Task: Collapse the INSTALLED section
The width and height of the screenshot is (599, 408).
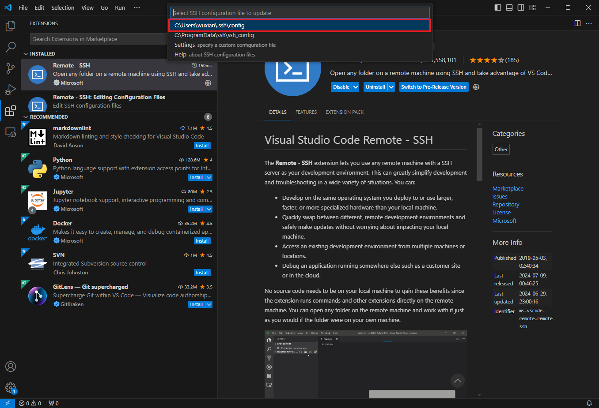Action: pos(26,54)
